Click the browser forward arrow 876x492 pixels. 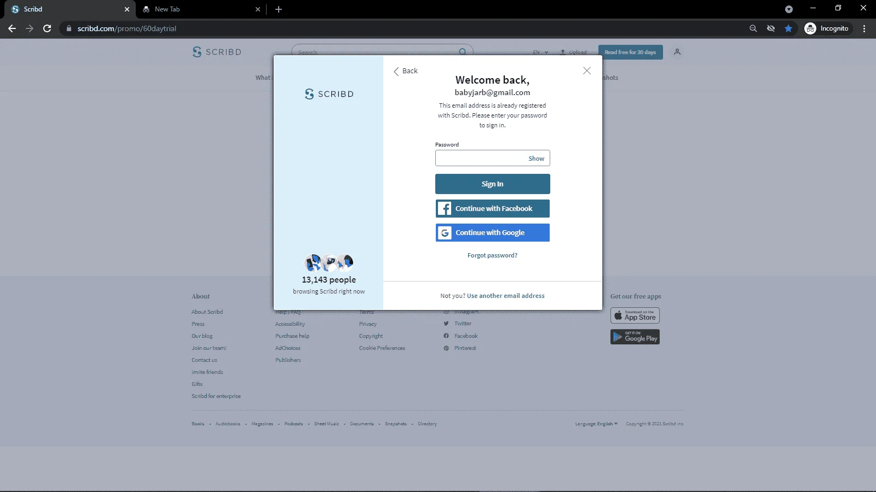tap(30, 28)
